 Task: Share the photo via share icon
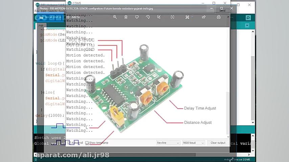[x=204, y=17]
